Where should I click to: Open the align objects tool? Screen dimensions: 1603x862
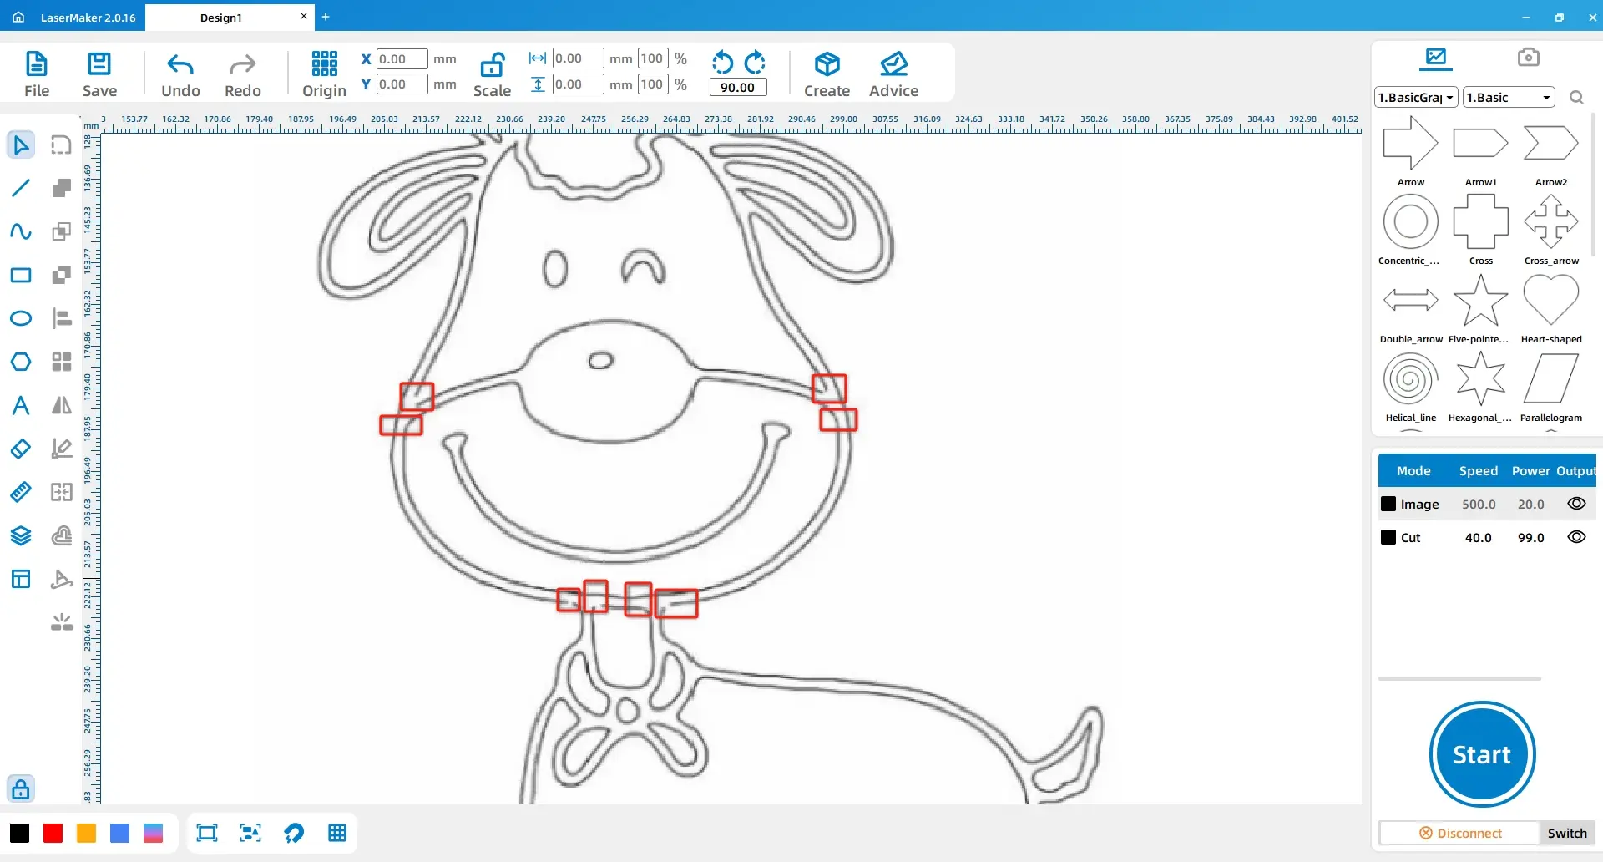tap(62, 318)
